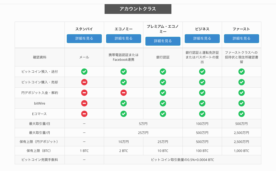Click 詳細を見る under ビジネス
This screenshot has height=171, width=276.
pyautogui.click(x=202, y=38)
